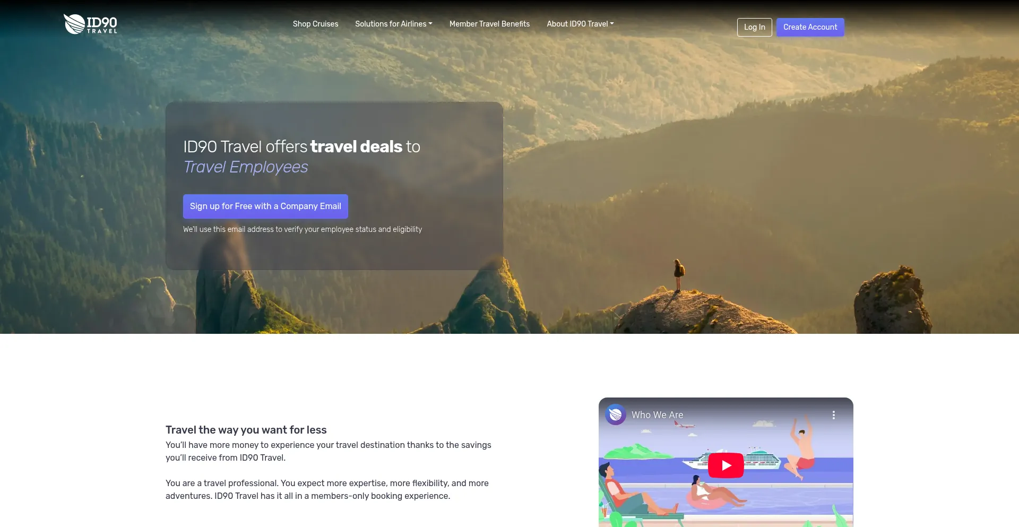Viewport: 1019px width, 527px height.
Task: Open the Who We Are video title
Action: (x=657, y=415)
